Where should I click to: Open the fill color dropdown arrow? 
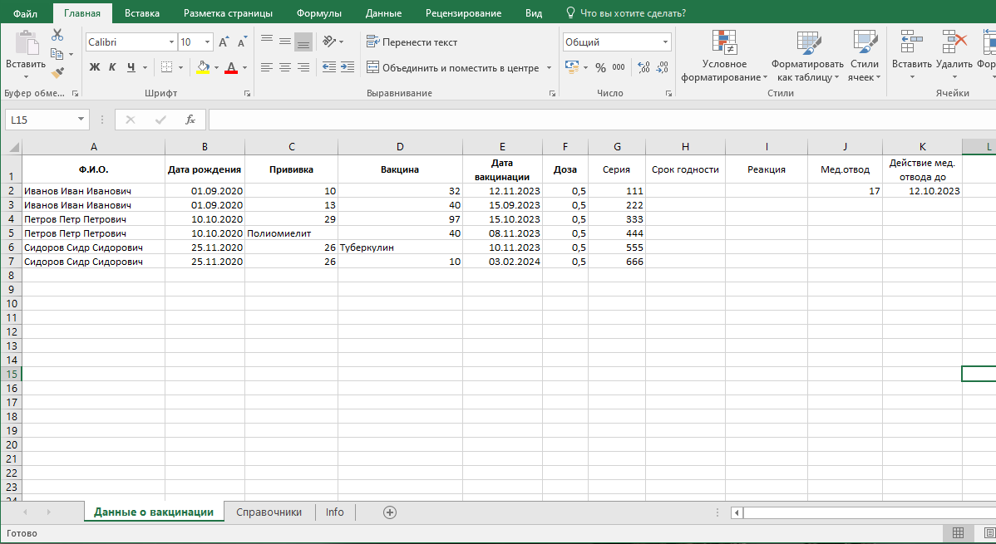click(216, 67)
